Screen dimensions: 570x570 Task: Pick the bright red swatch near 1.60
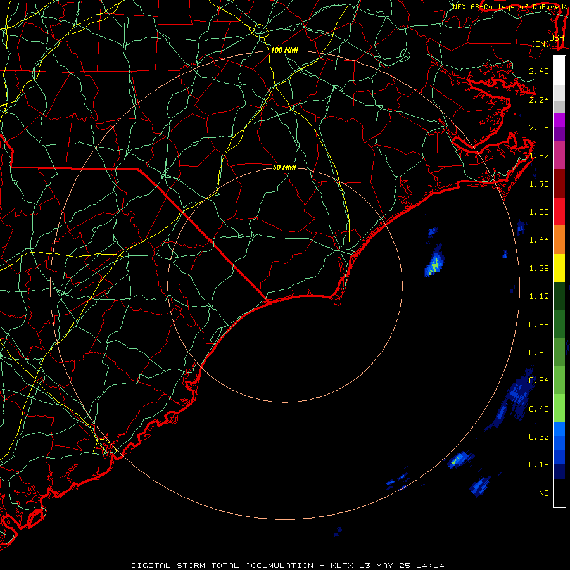point(559,212)
